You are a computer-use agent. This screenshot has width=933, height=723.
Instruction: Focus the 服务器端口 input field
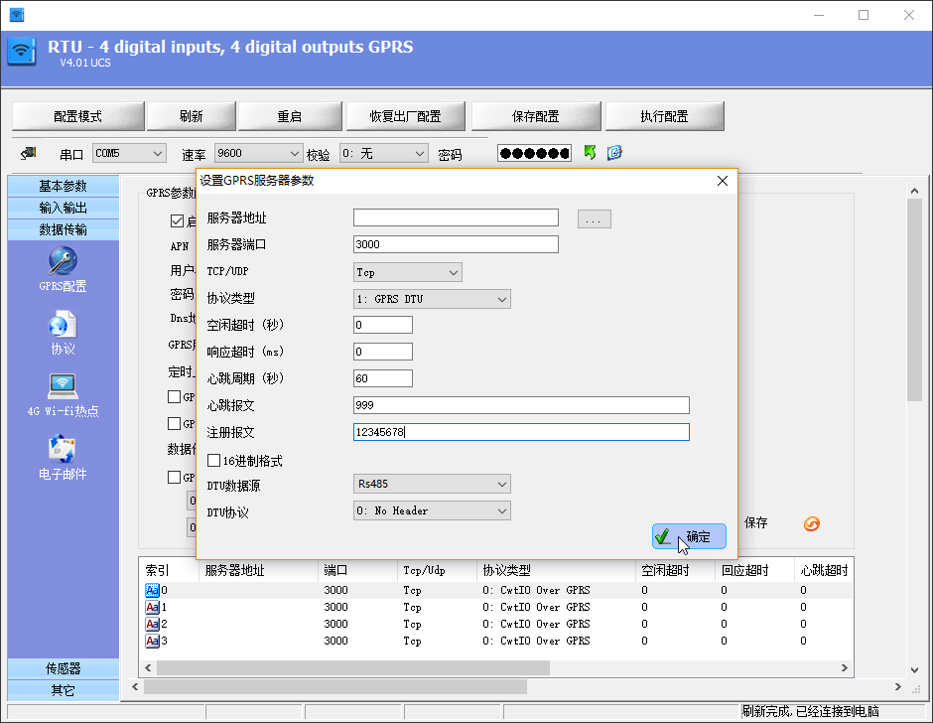tap(456, 244)
